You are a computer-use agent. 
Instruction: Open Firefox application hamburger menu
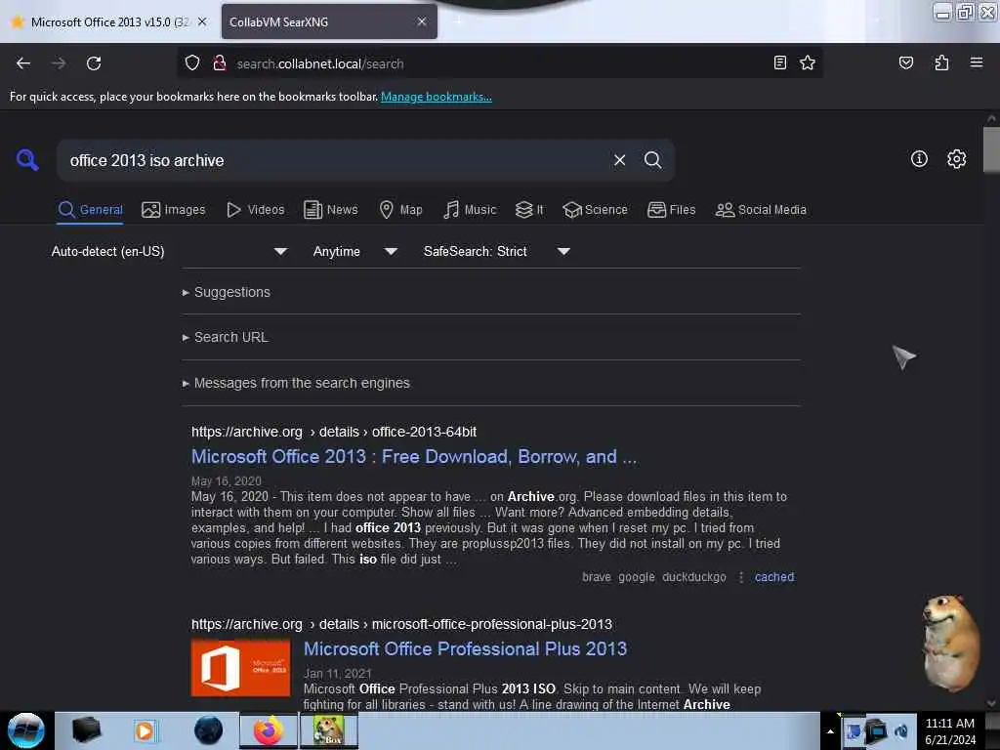(976, 62)
